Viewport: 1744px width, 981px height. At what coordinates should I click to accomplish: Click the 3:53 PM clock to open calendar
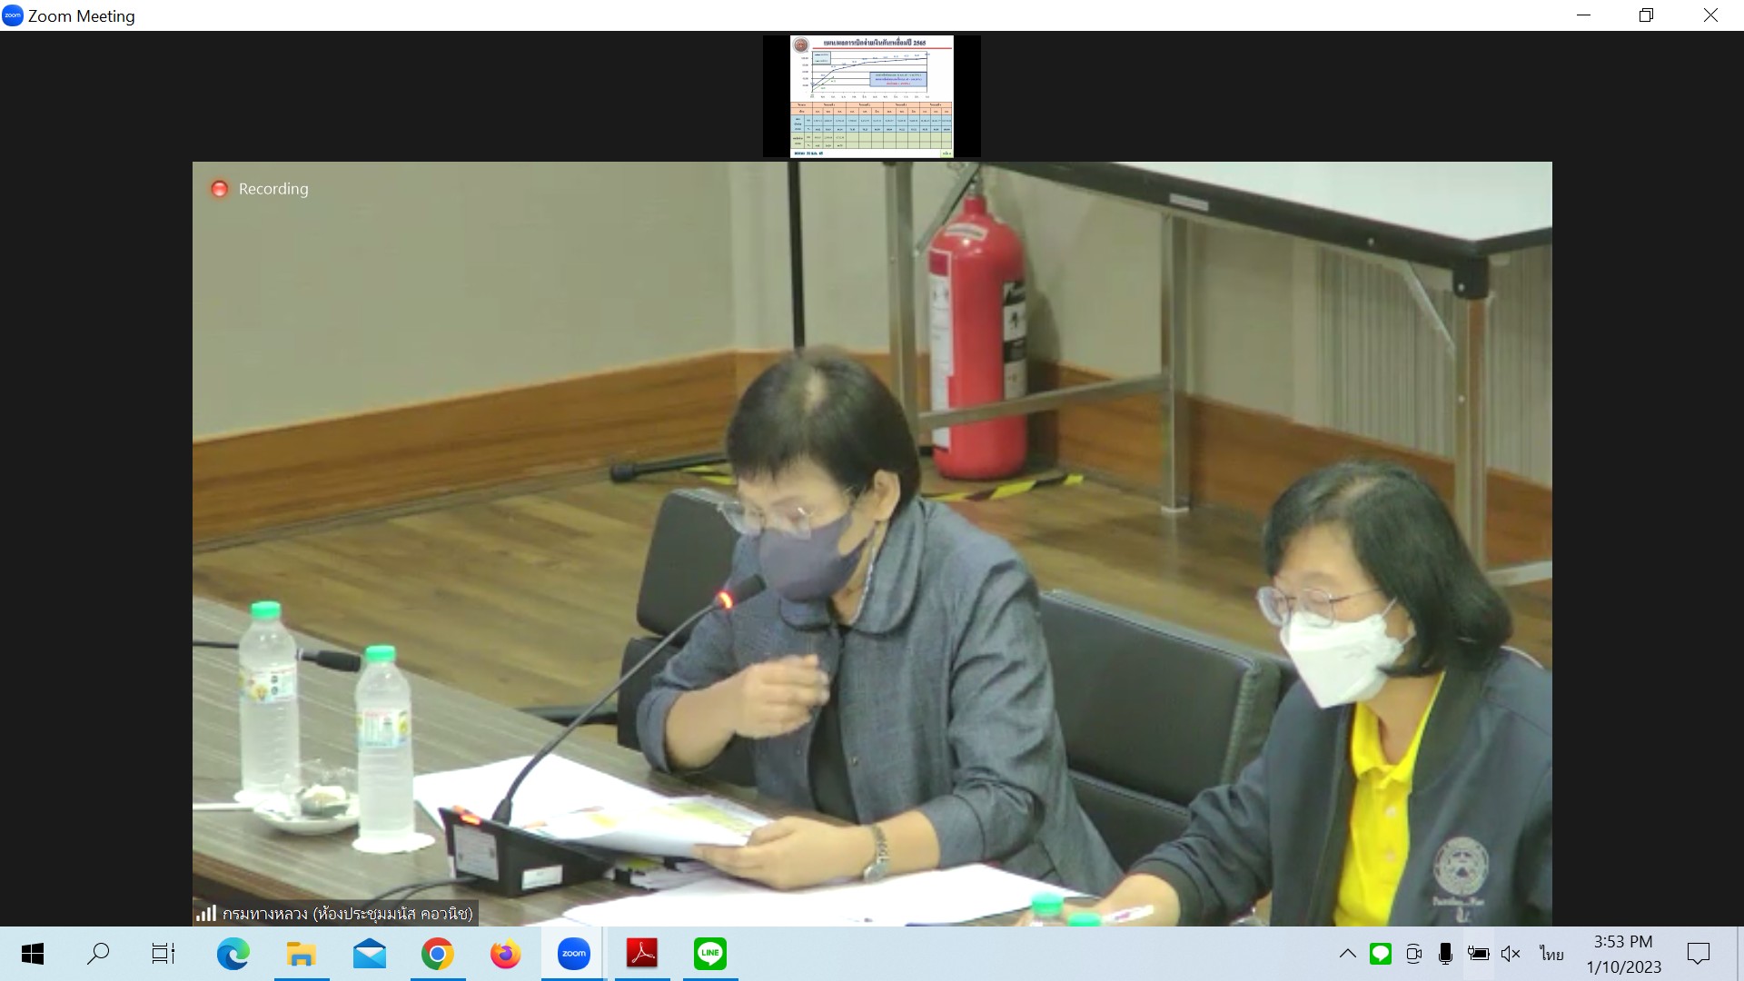click(x=1623, y=954)
